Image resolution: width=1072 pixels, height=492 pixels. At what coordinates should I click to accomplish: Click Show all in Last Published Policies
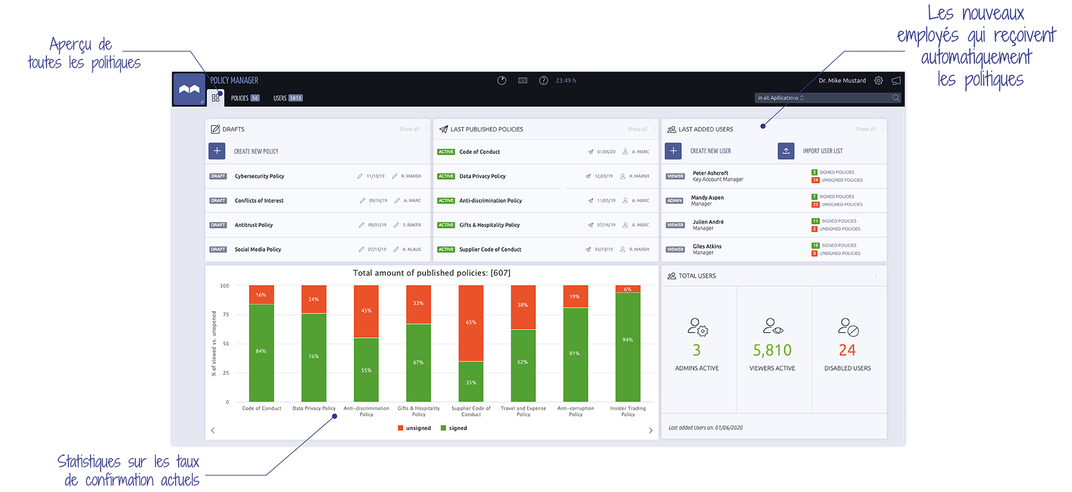click(637, 129)
